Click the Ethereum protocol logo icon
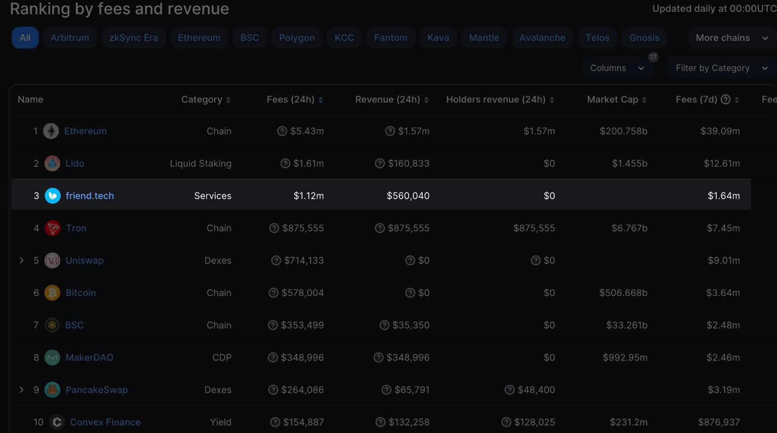Image resolution: width=777 pixels, height=433 pixels. pyautogui.click(x=51, y=131)
